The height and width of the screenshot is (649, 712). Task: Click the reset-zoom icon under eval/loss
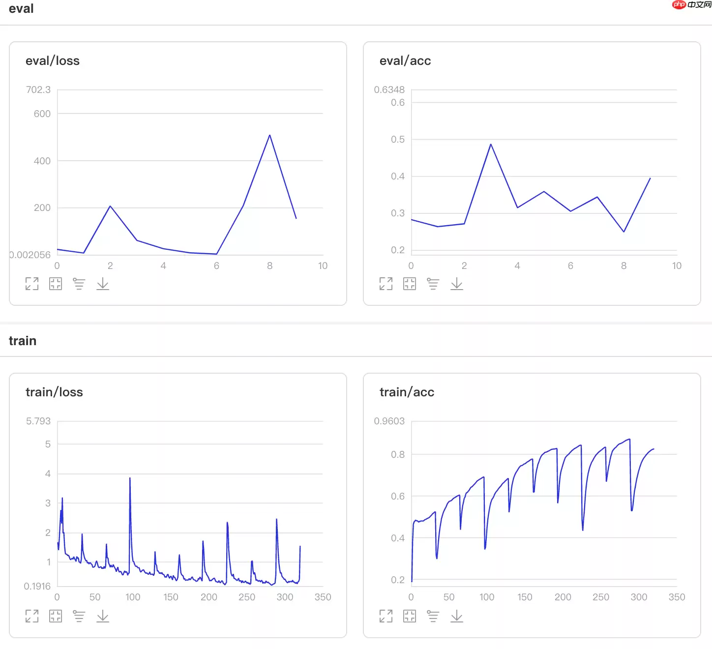[x=56, y=284]
